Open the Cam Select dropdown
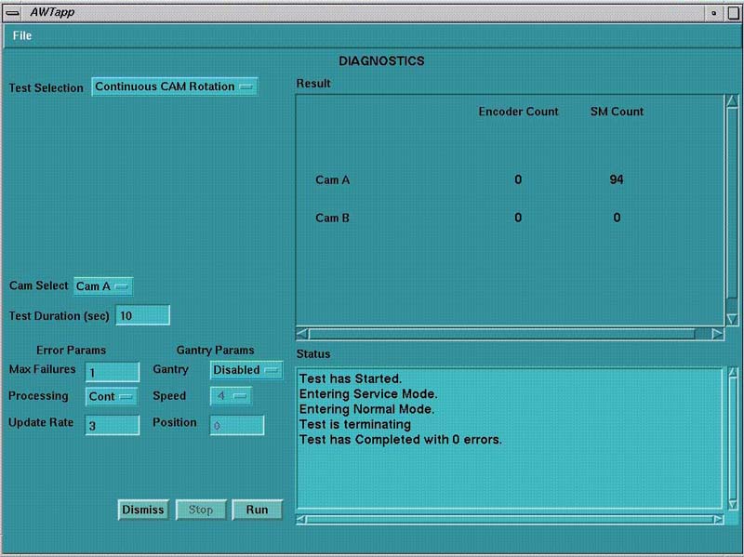The width and height of the screenshot is (744, 557). (103, 286)
